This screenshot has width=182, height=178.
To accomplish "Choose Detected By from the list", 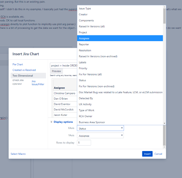I will tap(120, 98).
